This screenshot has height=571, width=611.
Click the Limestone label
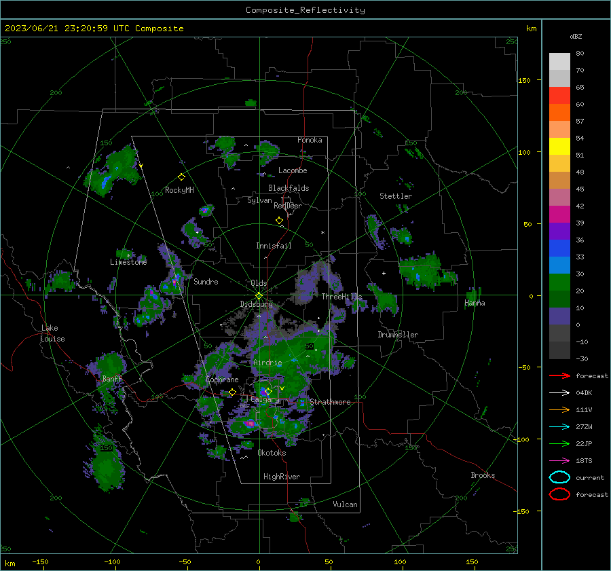[128, 262]
